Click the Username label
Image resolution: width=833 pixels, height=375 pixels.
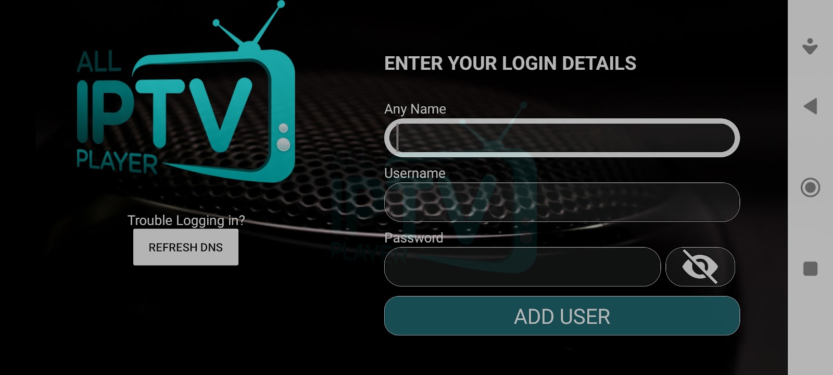(x=415, y=173)
